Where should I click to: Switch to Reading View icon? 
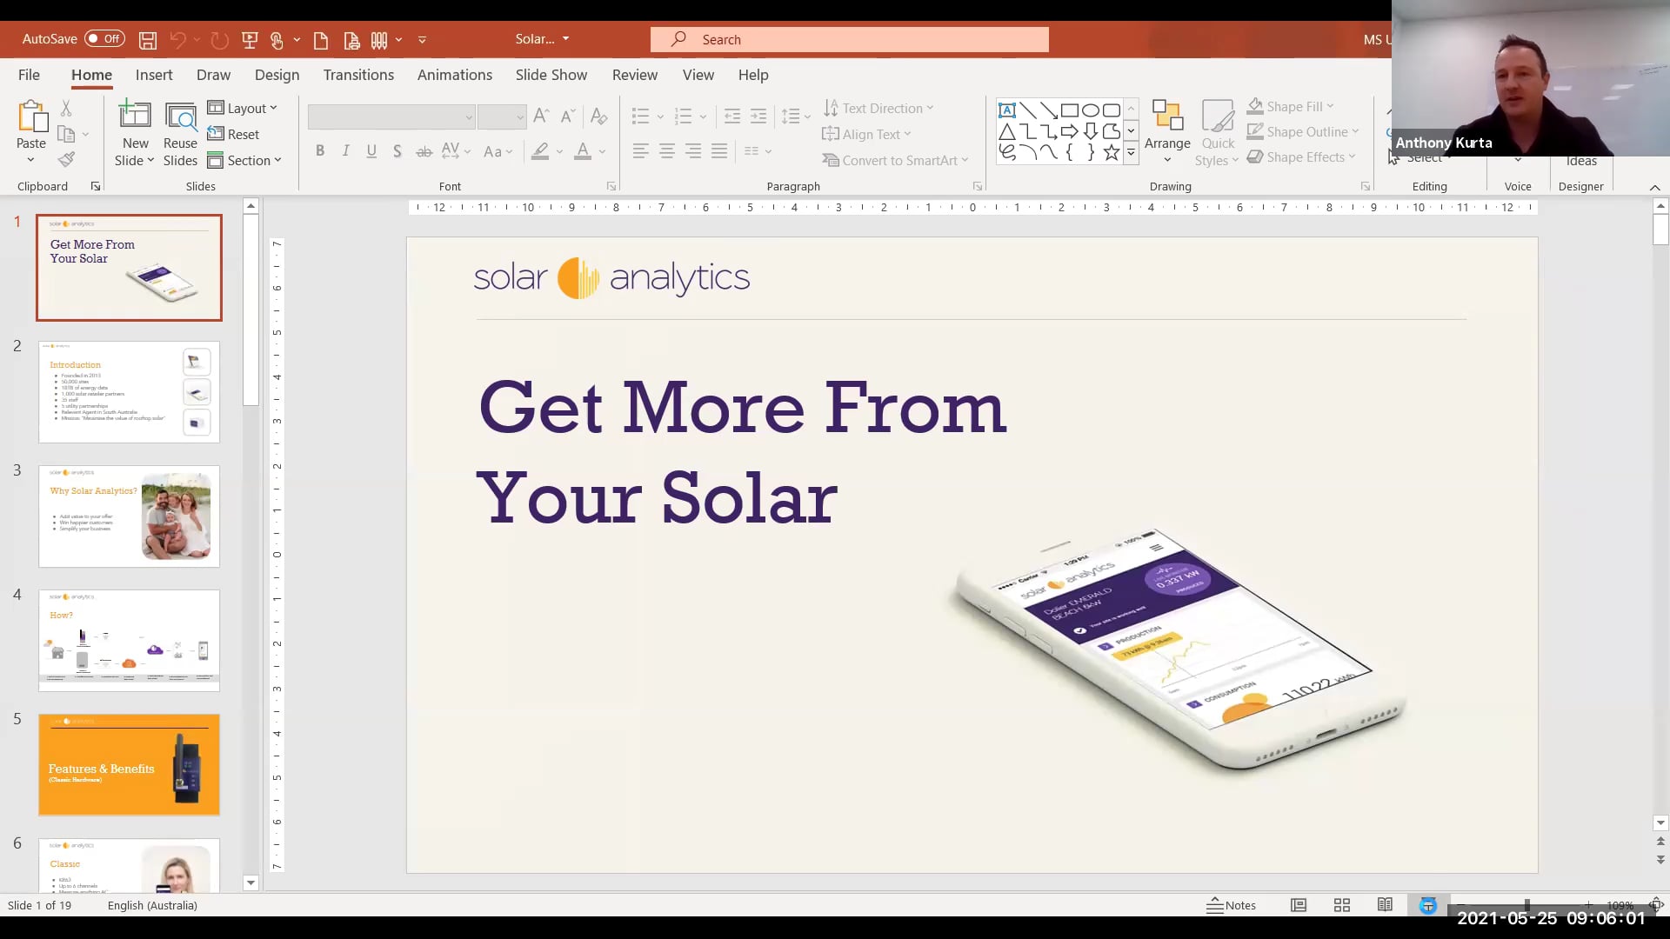pos(1385,905)
